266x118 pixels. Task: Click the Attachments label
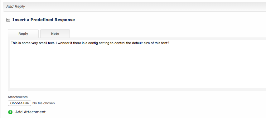point(18,97)
